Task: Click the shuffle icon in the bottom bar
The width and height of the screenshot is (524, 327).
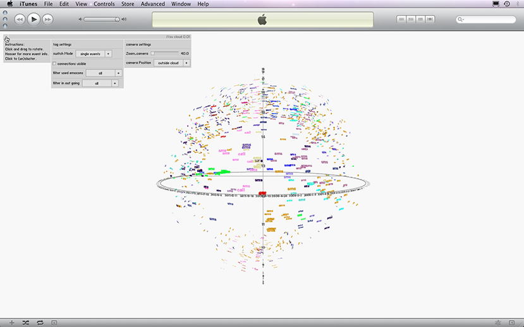Action: 26,323
